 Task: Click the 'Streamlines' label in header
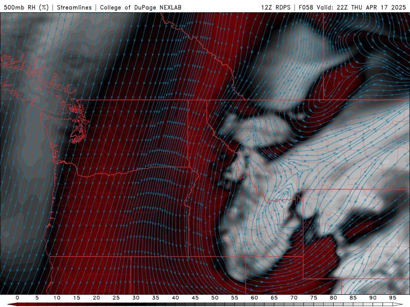[74, 7]
